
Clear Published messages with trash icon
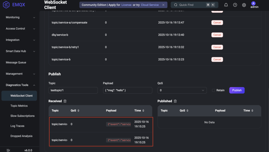coord(175,101)
